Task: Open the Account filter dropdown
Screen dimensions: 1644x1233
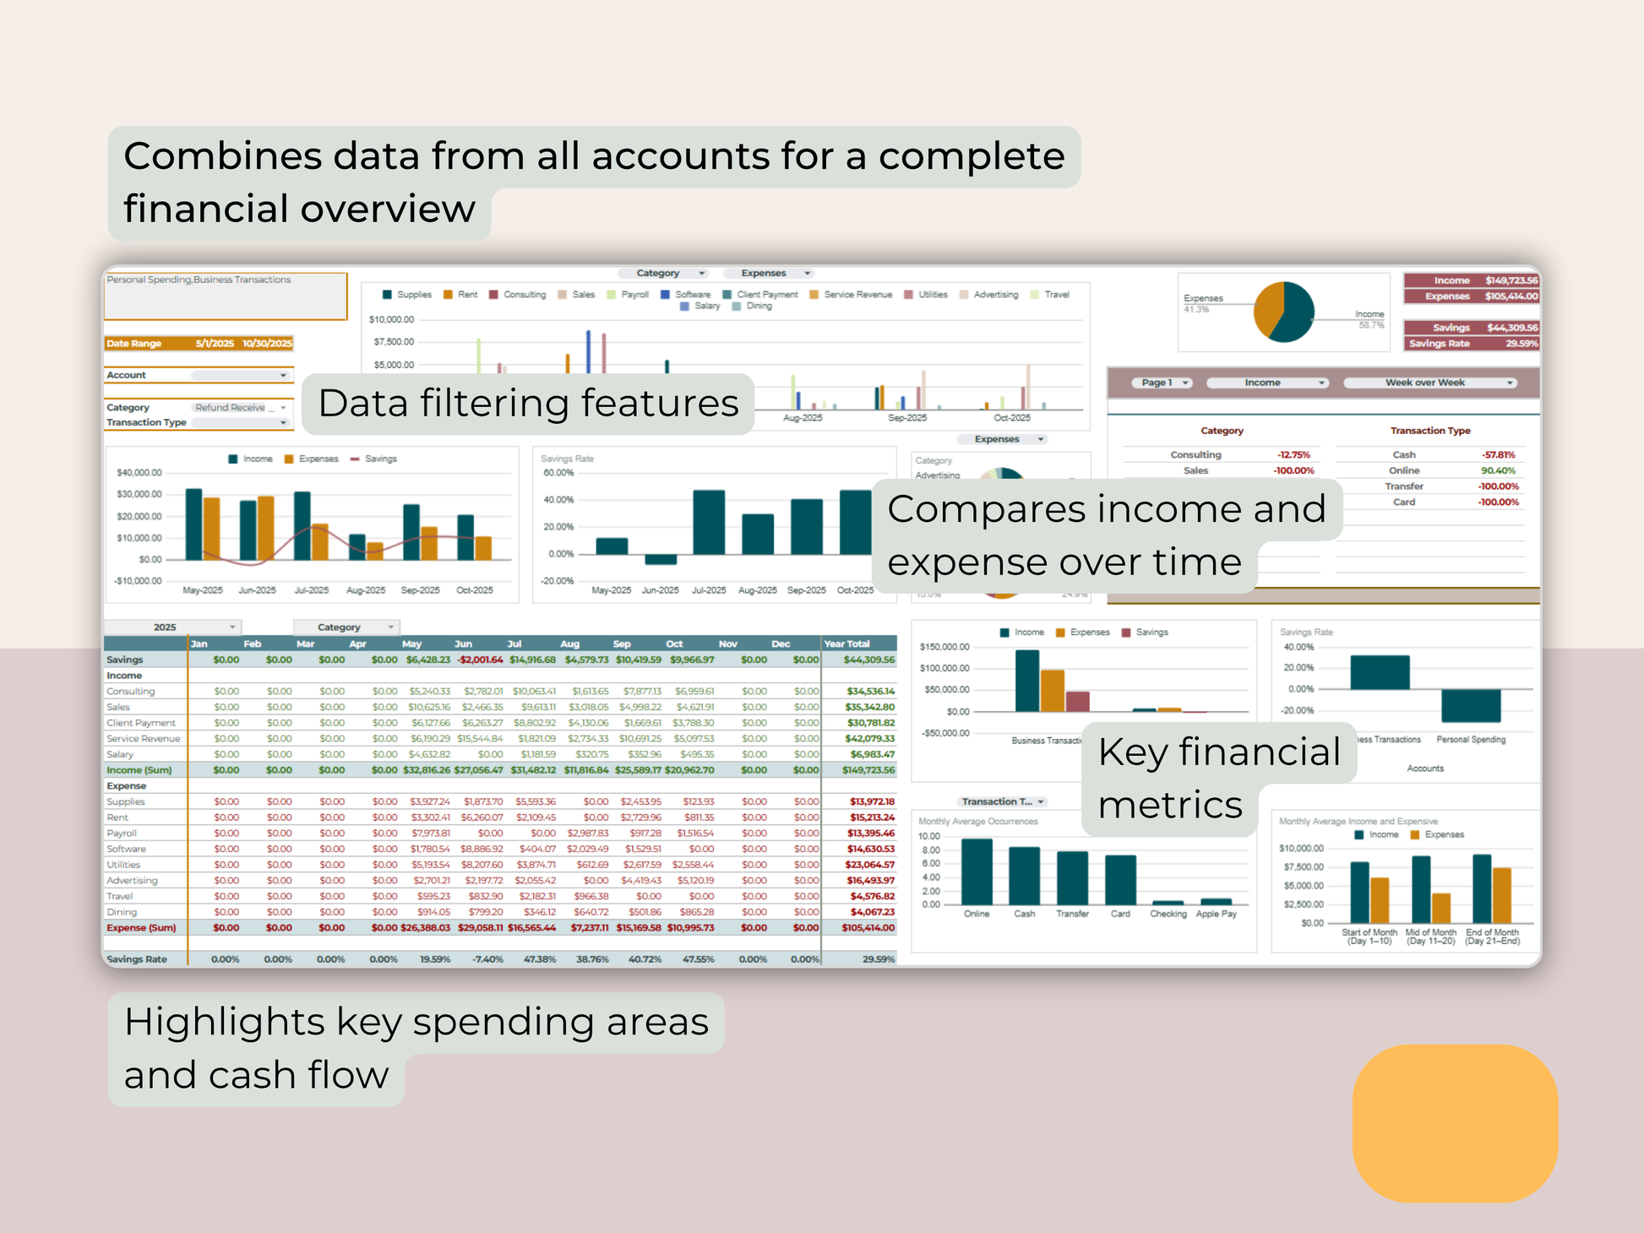Action: click(x=283, y=376)
